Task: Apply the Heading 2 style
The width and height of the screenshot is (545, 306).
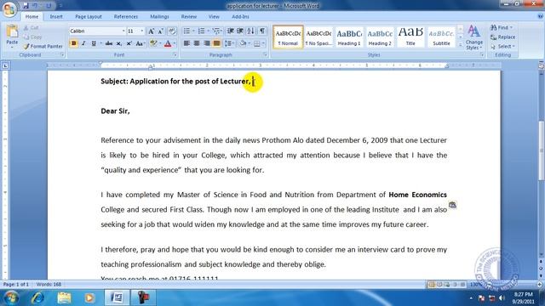Action: click(x=380, y=37)
